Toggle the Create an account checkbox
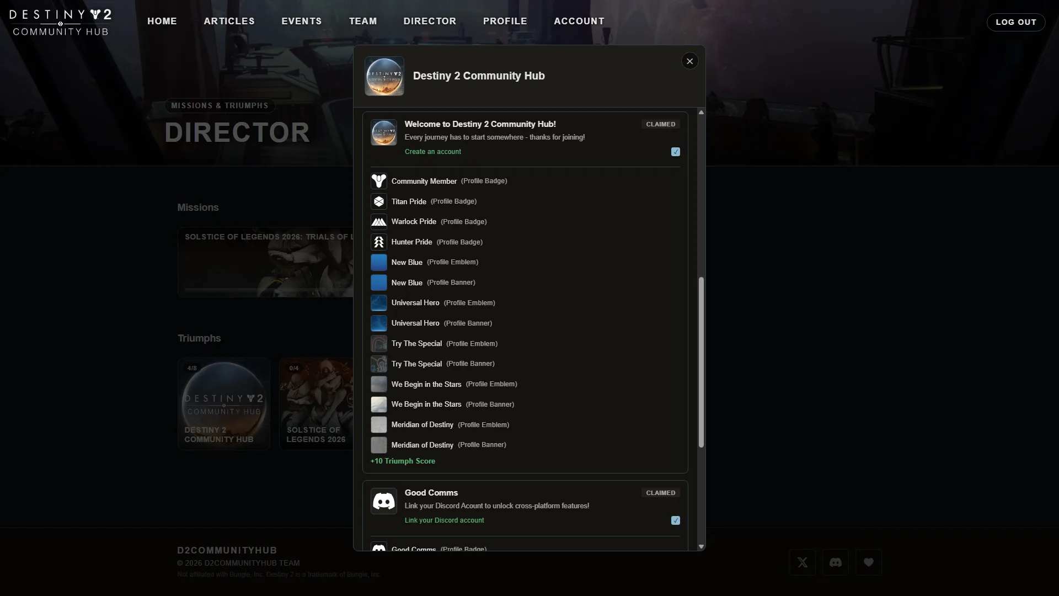 click(676, 152)
